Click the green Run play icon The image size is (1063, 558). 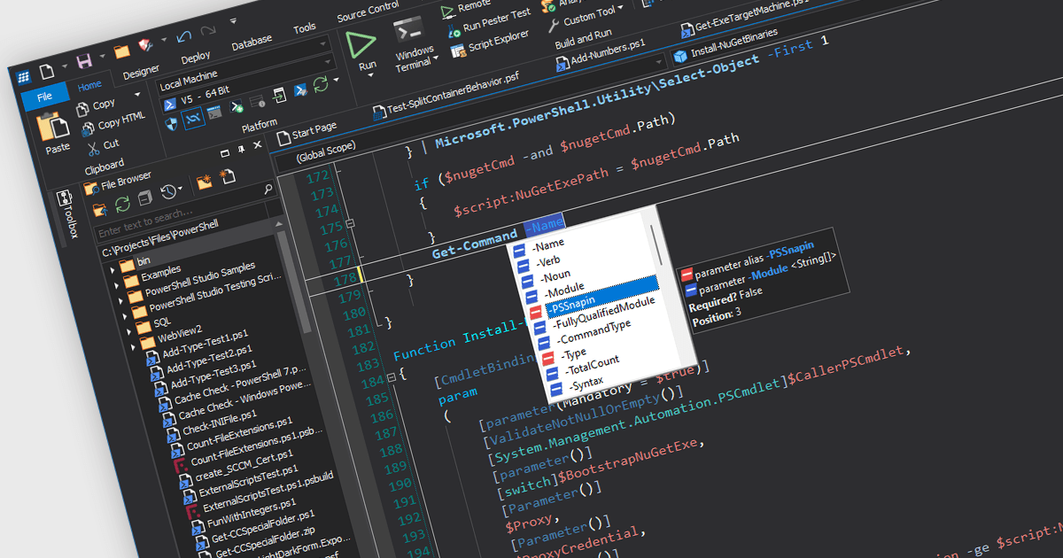coord(360,44)
